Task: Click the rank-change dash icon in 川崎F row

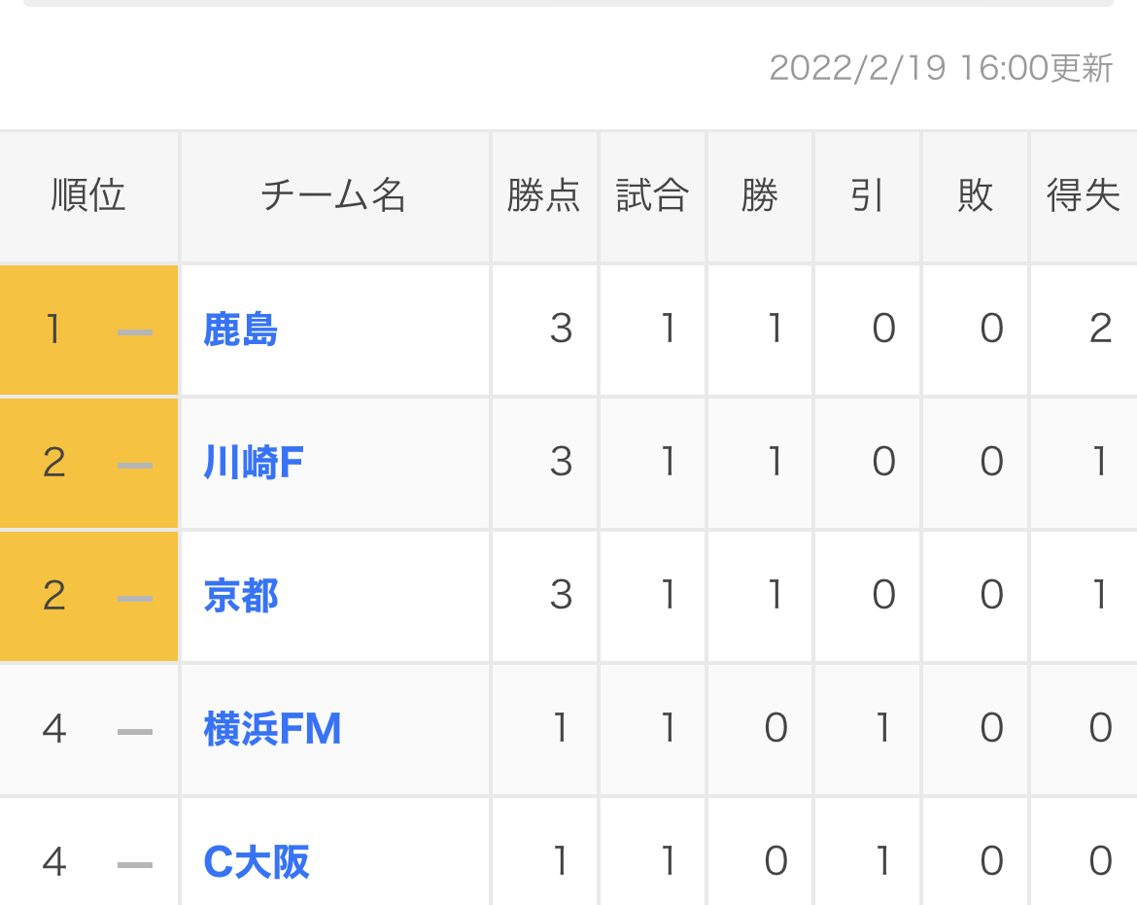Action: click(x=135, y=465)
